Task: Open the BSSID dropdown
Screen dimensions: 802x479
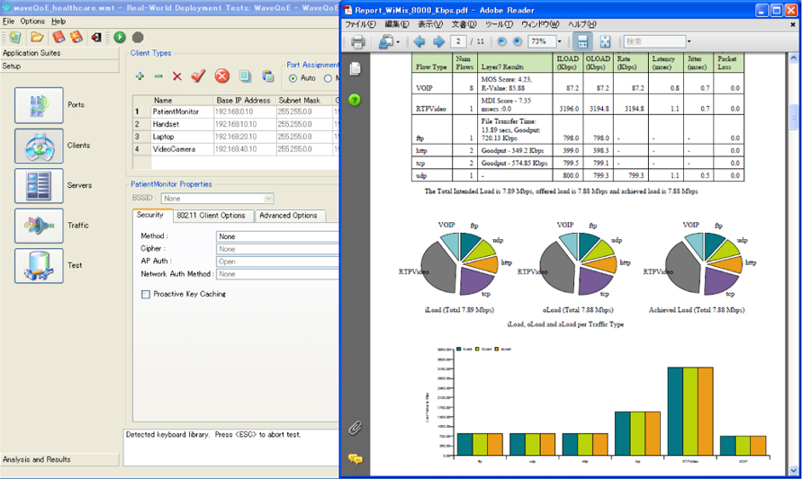Action: point(218,198)
